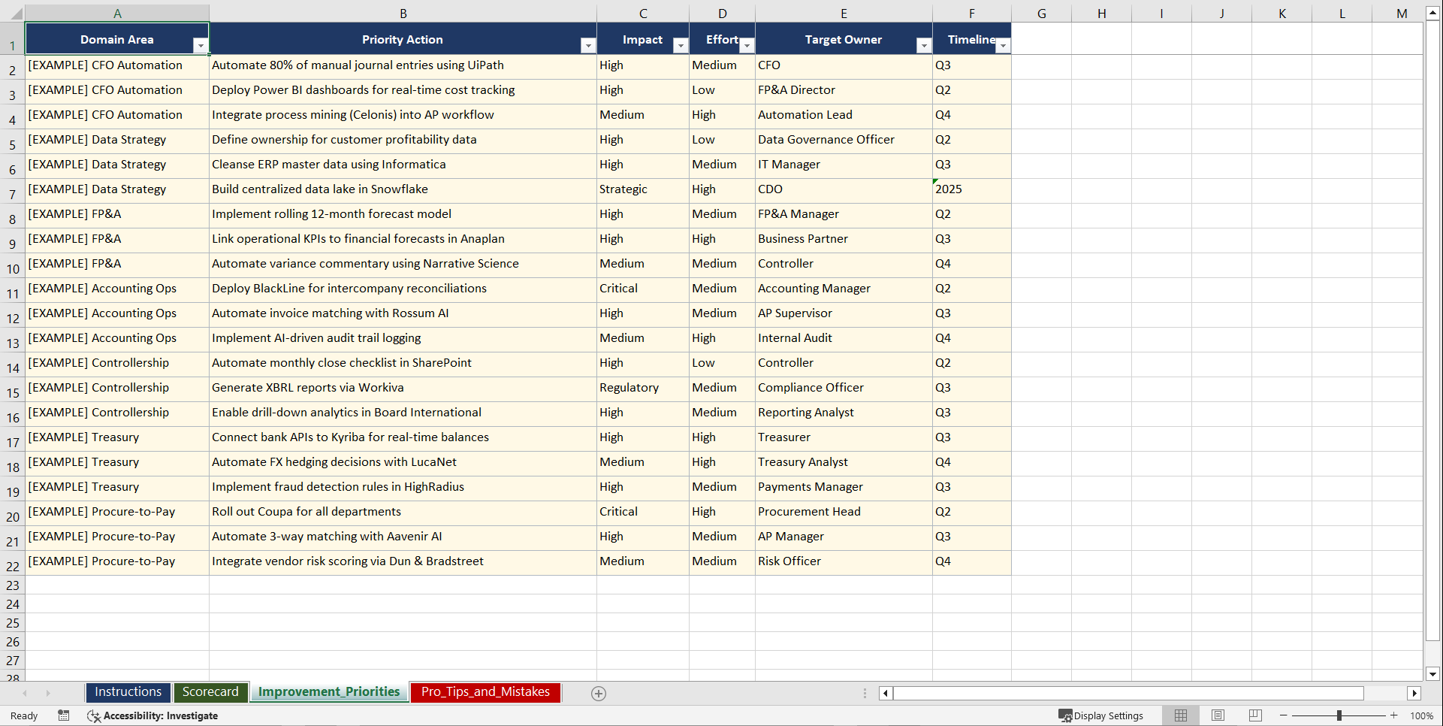1443x726 pixels.
Task: Open Page Break Preview from status bar
Action: click(1255, 715)
